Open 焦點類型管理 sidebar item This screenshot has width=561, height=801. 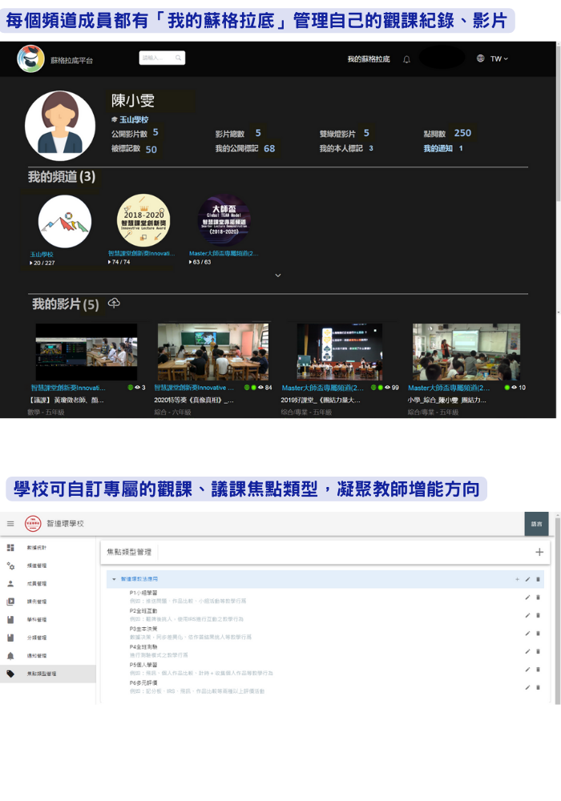(42, 674)
